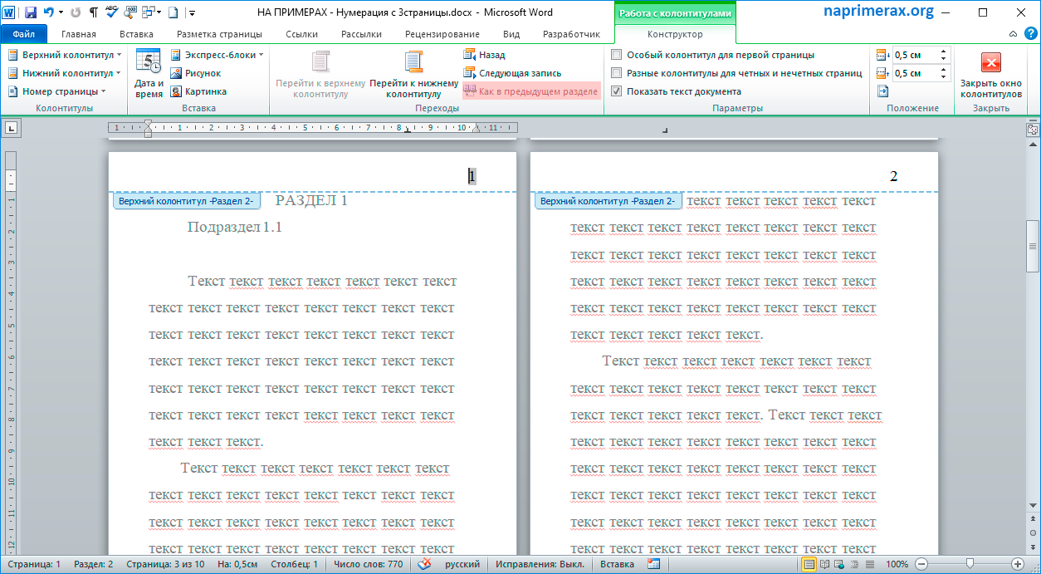Click the proofing errors icon in the status bar
This screenshot has width=1041, height=574.
[424, 564]
